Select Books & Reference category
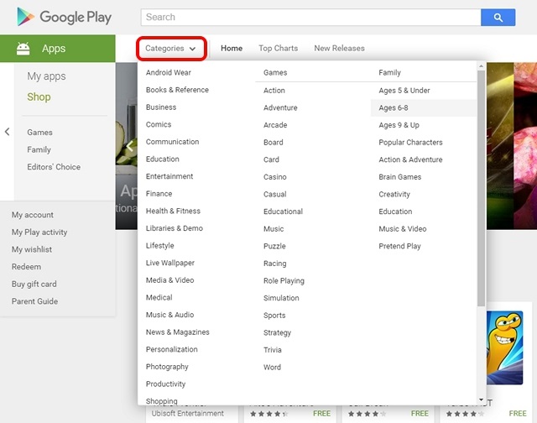 coord(177,90)
